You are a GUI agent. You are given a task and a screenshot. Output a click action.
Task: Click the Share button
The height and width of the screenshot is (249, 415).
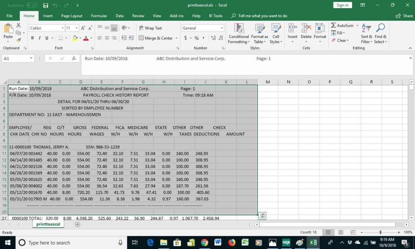coord(404,16)
